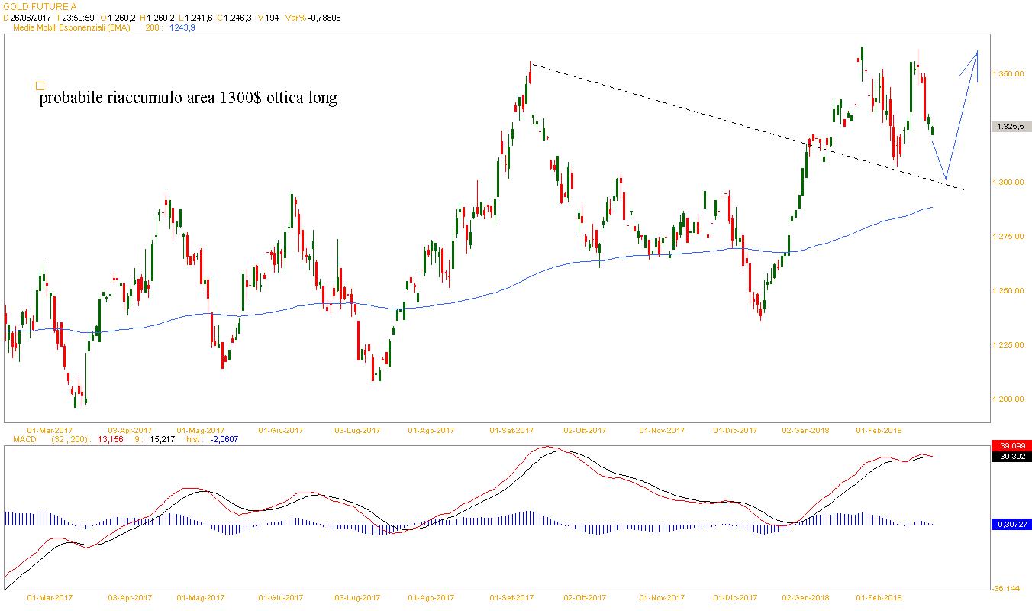Click 01-Mar-2017 on the MACD panel date axis
The width and height of the screenshot is (1032, 611).
click(50, 597)
